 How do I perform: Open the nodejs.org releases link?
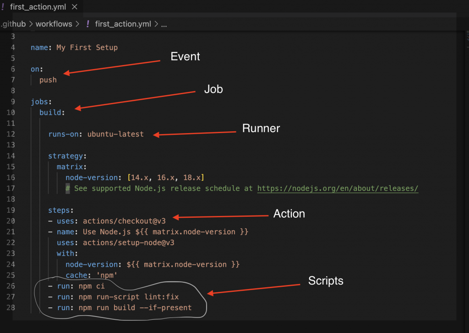[x=338, y=188]
